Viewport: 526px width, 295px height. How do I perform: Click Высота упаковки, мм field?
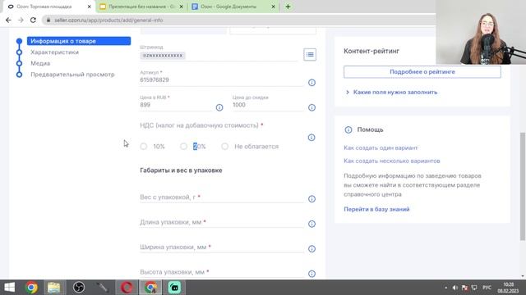tap(221, 272)
